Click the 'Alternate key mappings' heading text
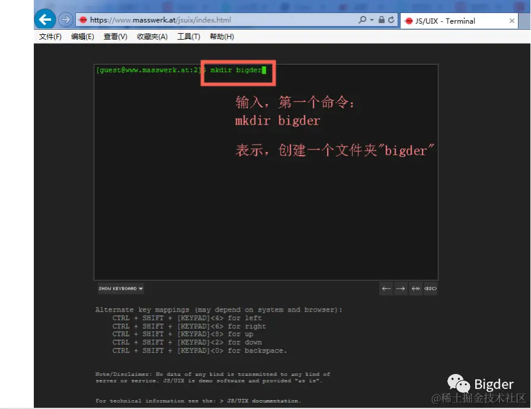This screenshot has height=409, width=531. pyautogui.click(x=218, y=310)
